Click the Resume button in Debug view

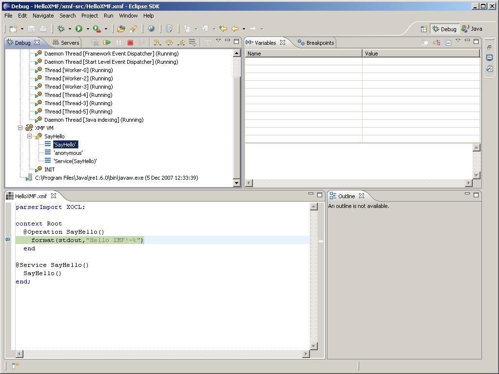(x=107, y=42)
